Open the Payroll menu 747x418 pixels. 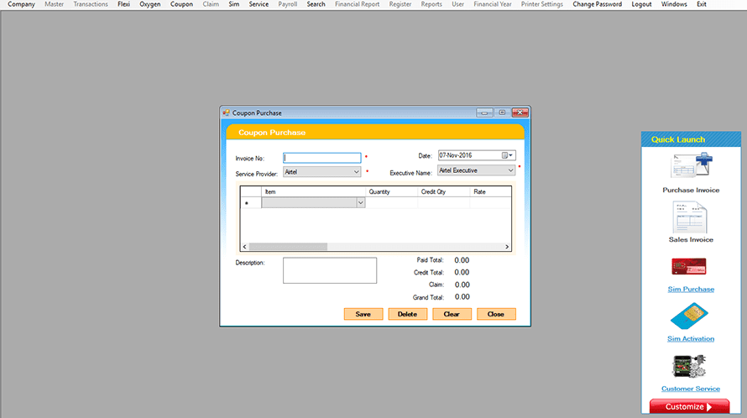288,4
